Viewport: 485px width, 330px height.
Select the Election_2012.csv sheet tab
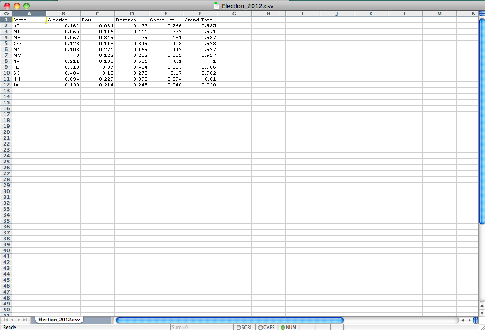click(59, 320)
